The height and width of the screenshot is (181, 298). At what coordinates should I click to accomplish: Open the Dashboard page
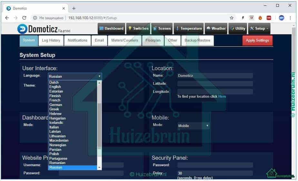(112, 28)
